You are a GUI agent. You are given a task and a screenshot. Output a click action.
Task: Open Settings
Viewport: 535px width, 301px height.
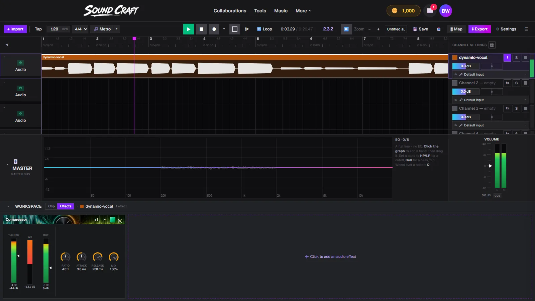point(506,29)
